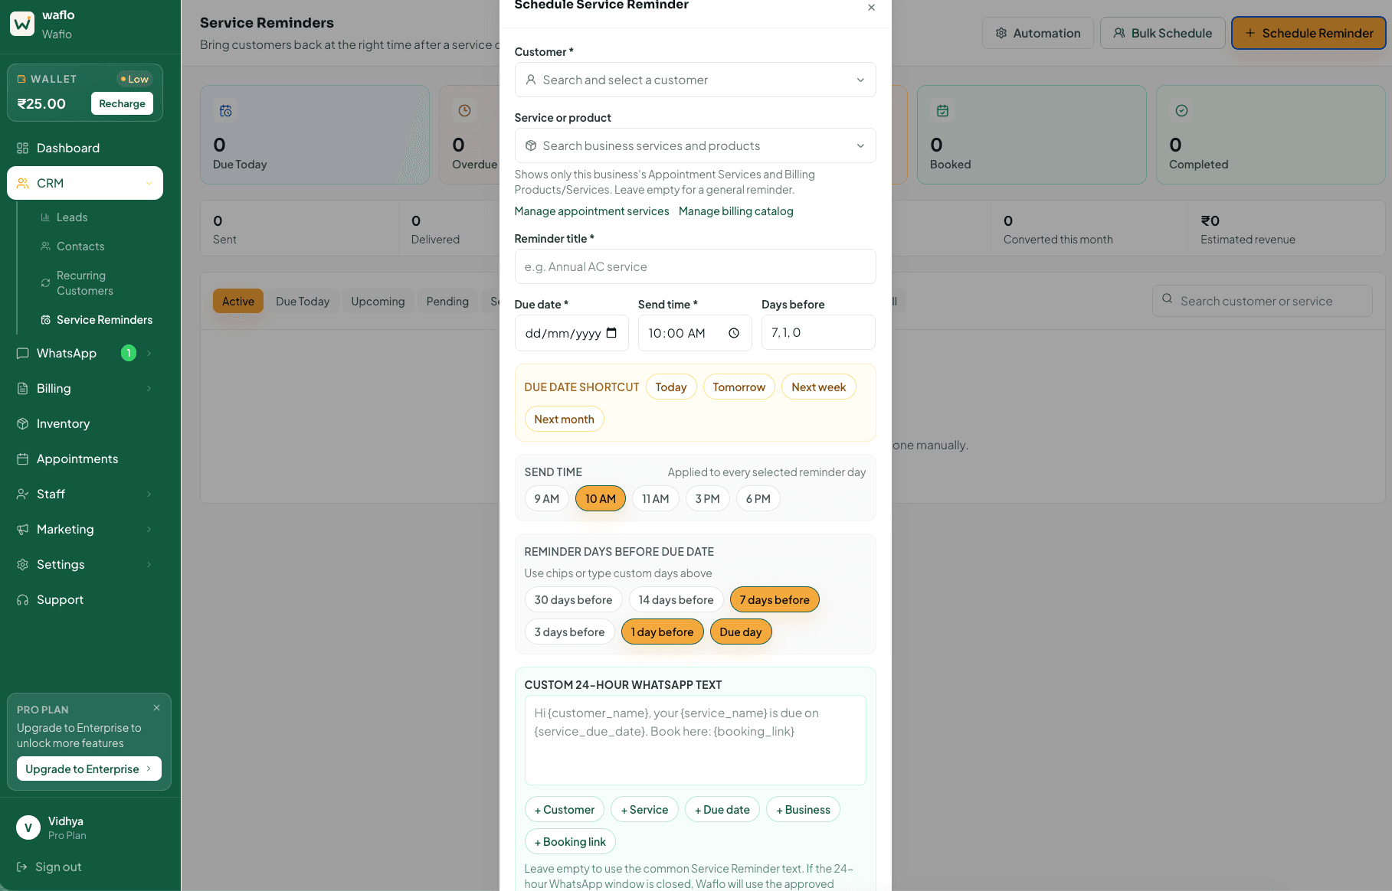The image size is (1392, 891).
Task: Click the Bulk Schedule button
Action: tap(1163, 33)
